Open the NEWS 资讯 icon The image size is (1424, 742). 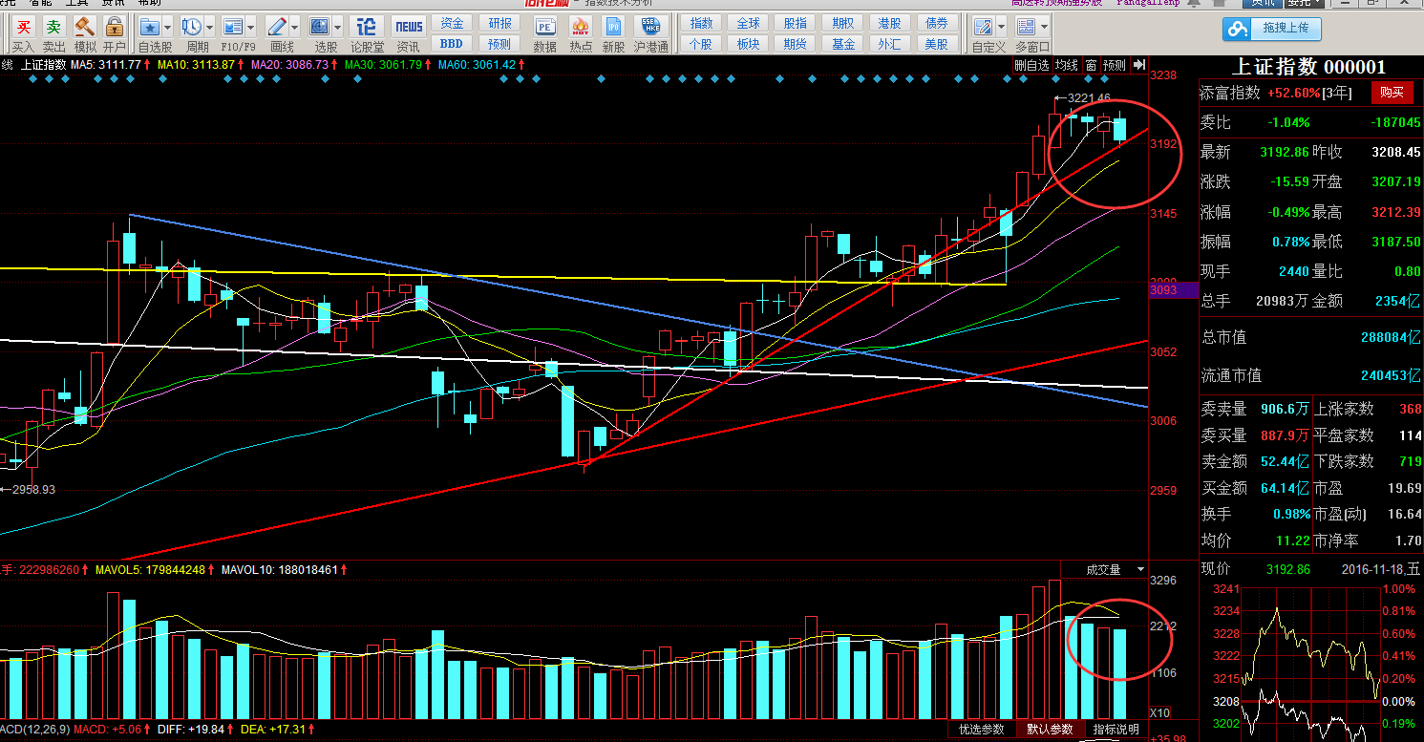click(409, 27)
